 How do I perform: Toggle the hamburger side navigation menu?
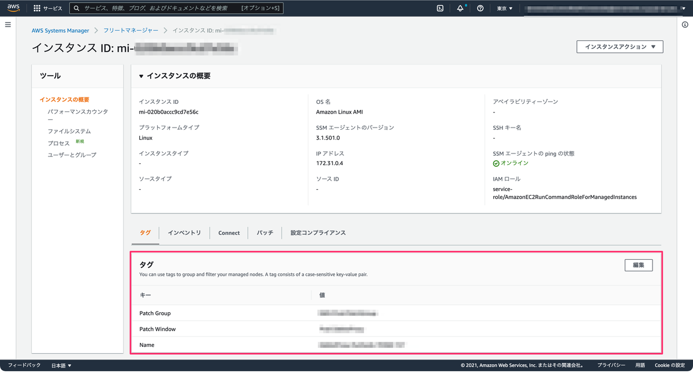pyautogui.click(x=8, y=25)
